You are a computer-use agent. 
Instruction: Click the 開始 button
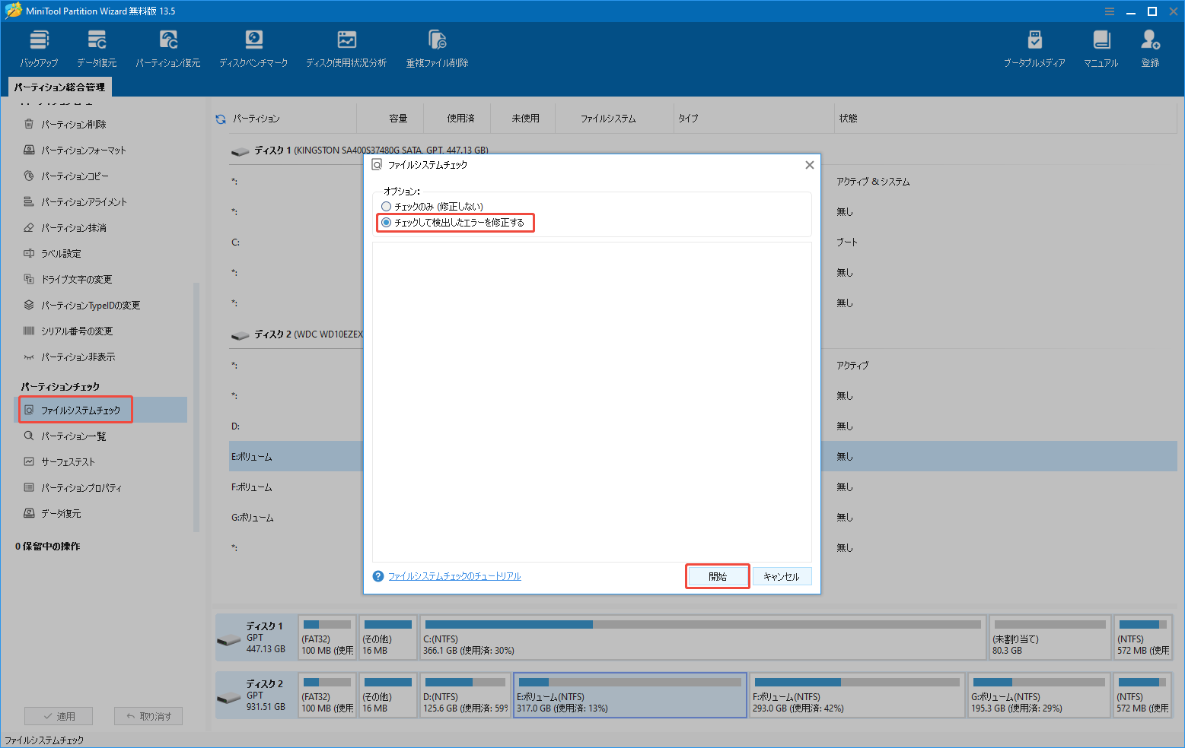point(716,575)
